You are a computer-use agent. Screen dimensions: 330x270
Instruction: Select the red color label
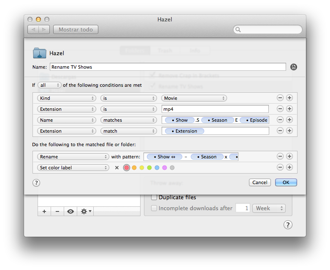tap(127, 168)
